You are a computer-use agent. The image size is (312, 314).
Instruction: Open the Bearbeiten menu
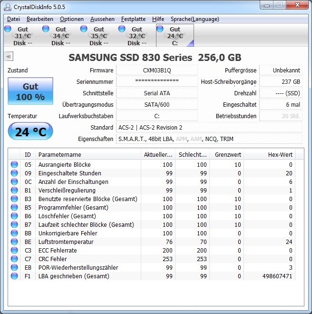tap(40, 19)
